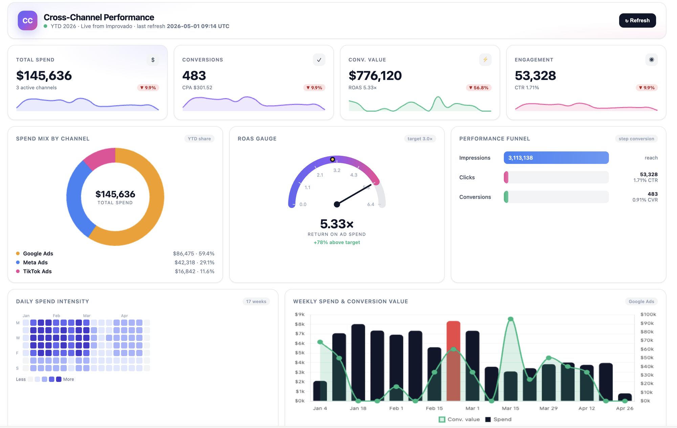Click the 17 weeks pill
Viewport: 677px width, 428px height.
[x=256, y=301]
